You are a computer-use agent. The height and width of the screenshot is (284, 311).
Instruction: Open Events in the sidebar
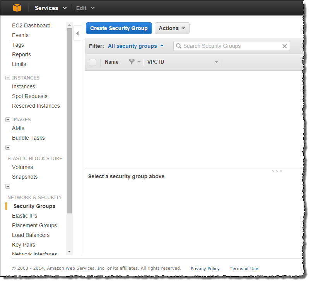tap(20, 35)
